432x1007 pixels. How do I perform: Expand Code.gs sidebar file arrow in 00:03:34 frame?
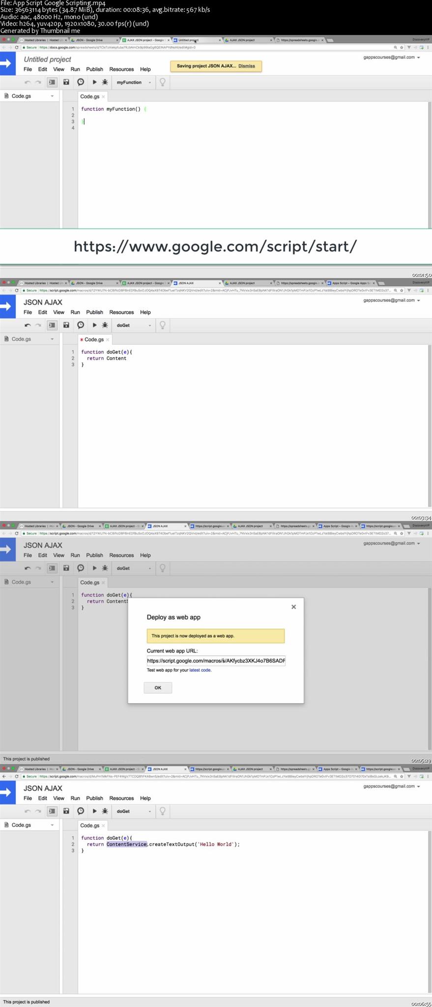point(52,339)
